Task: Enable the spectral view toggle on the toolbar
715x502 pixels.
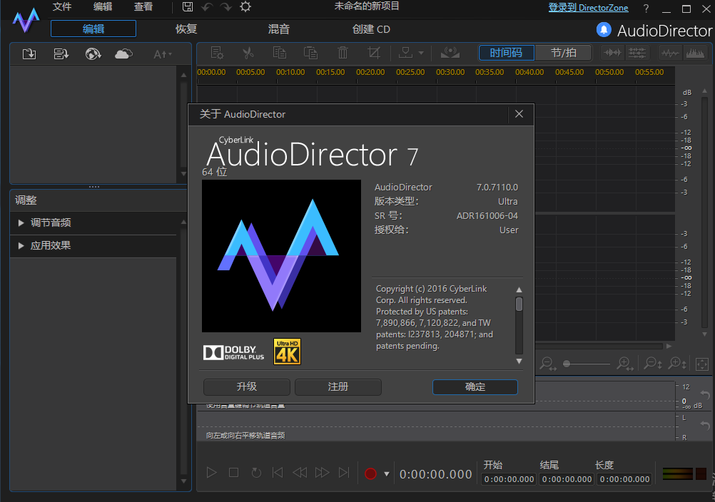Action: [695, 52]
